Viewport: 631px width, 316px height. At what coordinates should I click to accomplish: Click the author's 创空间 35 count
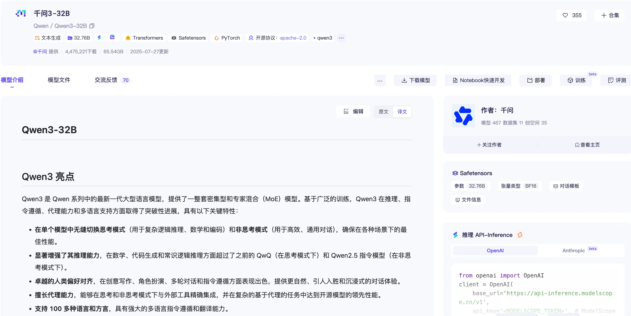point(536,123)
